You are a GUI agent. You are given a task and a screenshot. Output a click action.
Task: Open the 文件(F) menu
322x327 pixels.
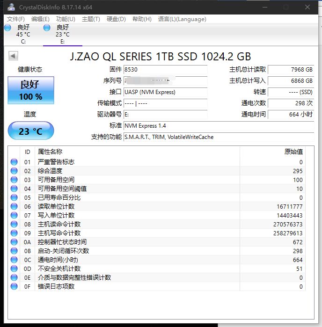pyautogui.click(x=15, y=19)
